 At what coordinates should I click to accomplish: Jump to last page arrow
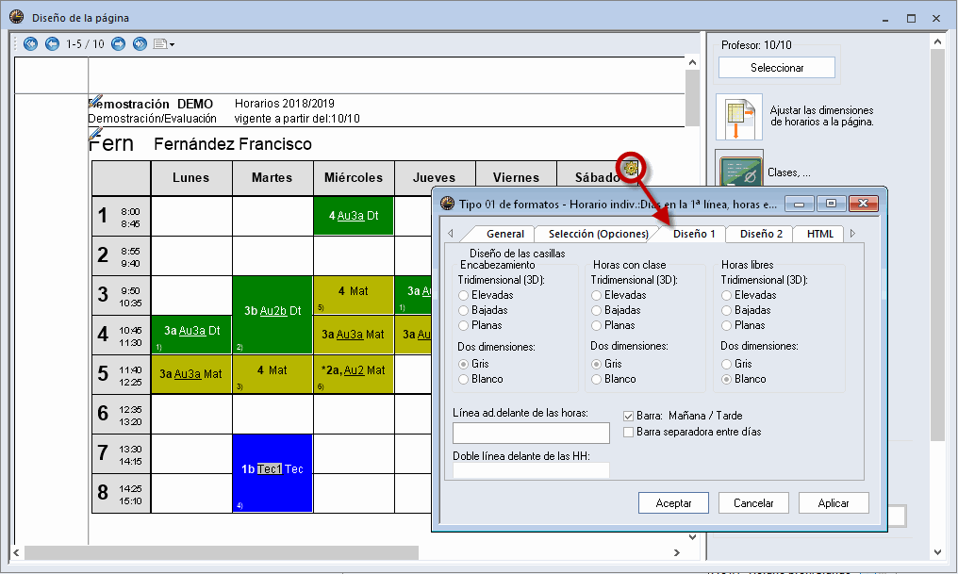coord(140,44)
